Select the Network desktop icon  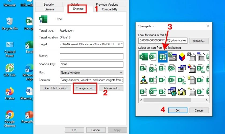(10, 3)
